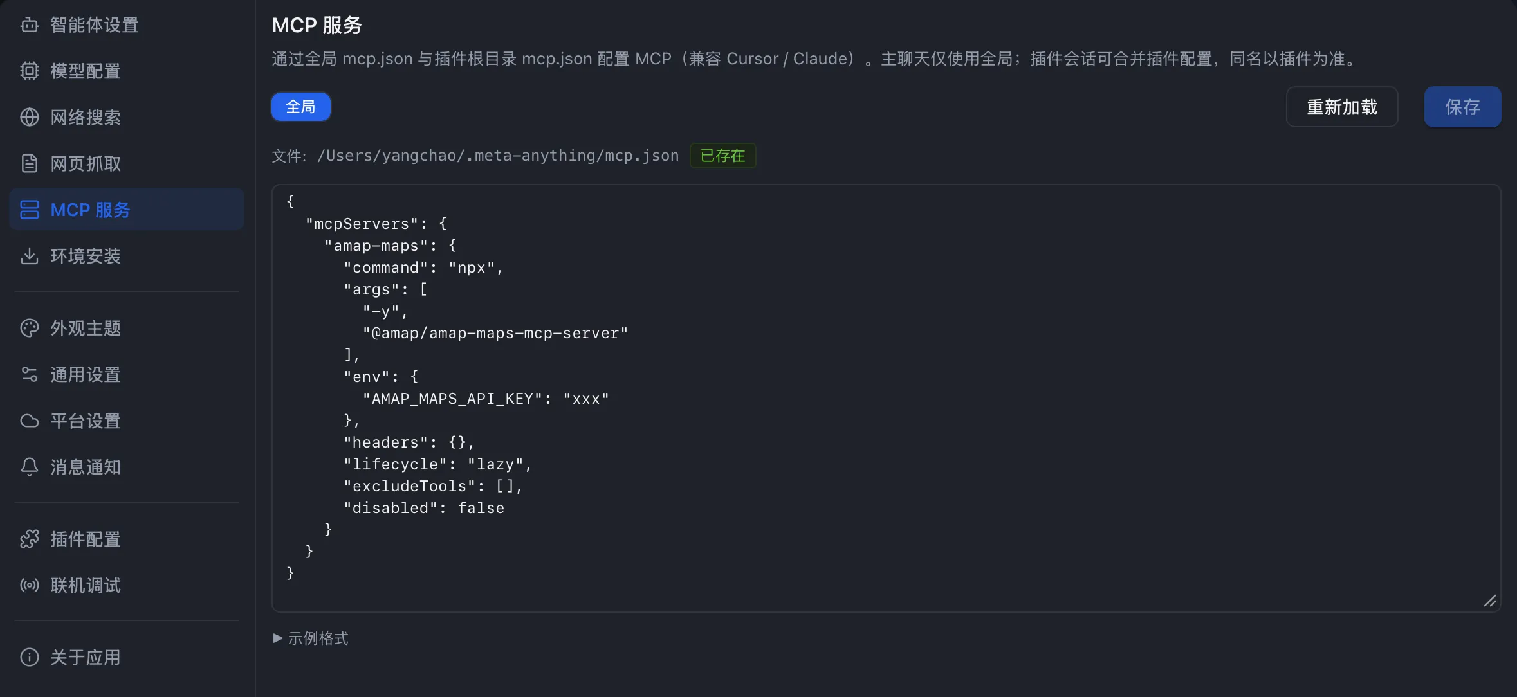Click the editor resize handle corner
Screen dimensions: 1517x697
point(1490,601)
